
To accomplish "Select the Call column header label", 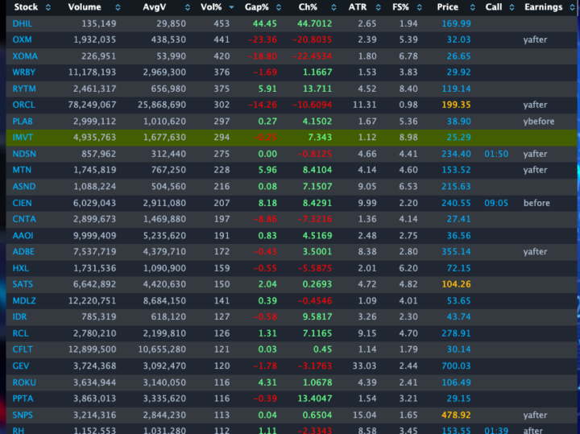I will [493, 7].
